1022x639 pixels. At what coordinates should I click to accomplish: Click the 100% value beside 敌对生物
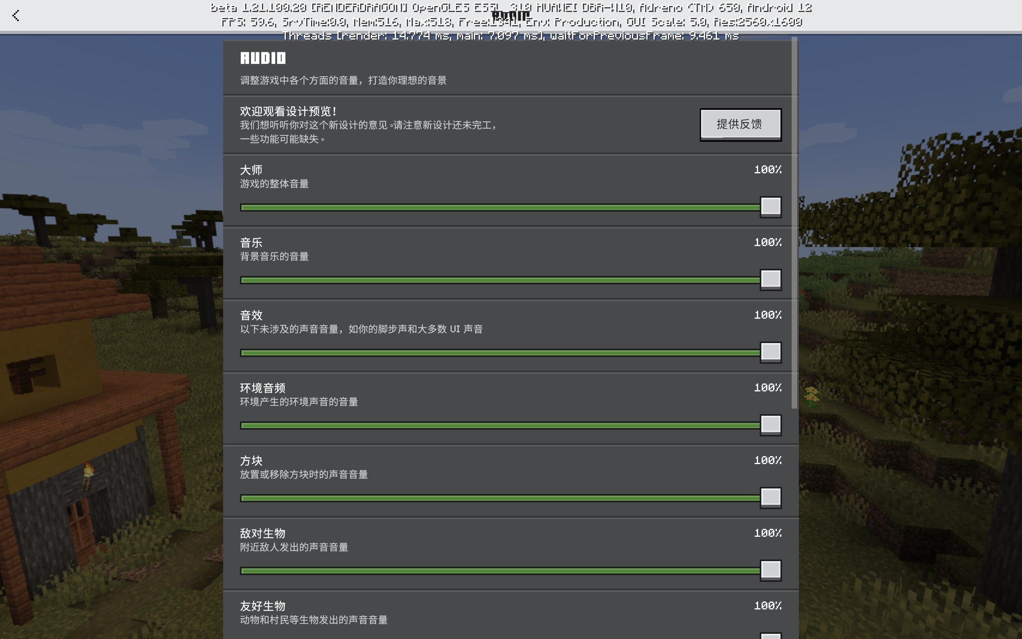tap(767, 533)
